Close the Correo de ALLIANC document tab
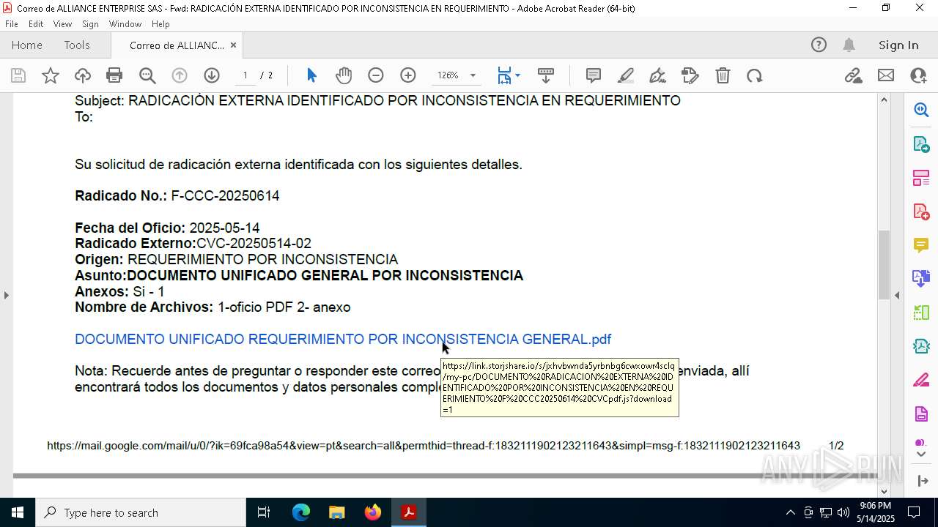938x527 pixels. coord(233,45)
